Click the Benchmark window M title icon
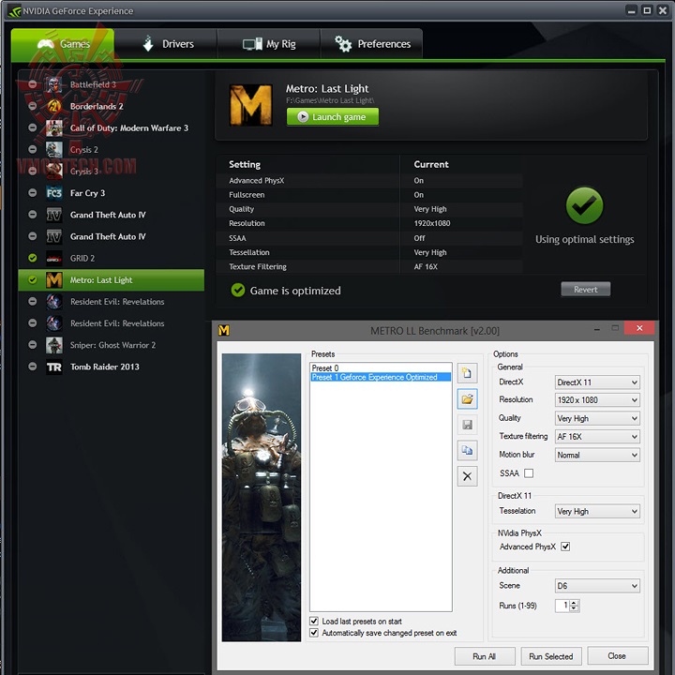This screenshot has height=675, width=675. pyautogui.click(x=224, y=330)
